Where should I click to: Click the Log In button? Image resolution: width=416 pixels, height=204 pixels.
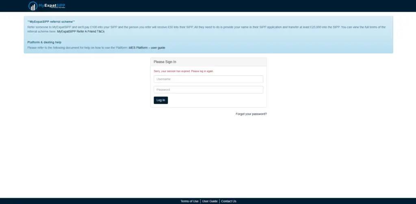(161, 100)
